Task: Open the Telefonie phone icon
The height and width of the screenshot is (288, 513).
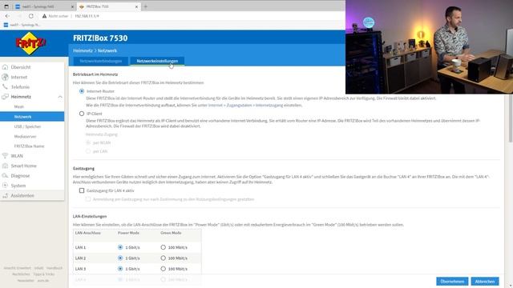Action: (5, 87)
